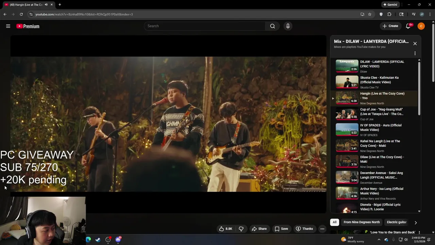Select the Electric guitar chip
Image resolution: width=435 pixels, height=245 pixels.
click(x=397, y=222)
